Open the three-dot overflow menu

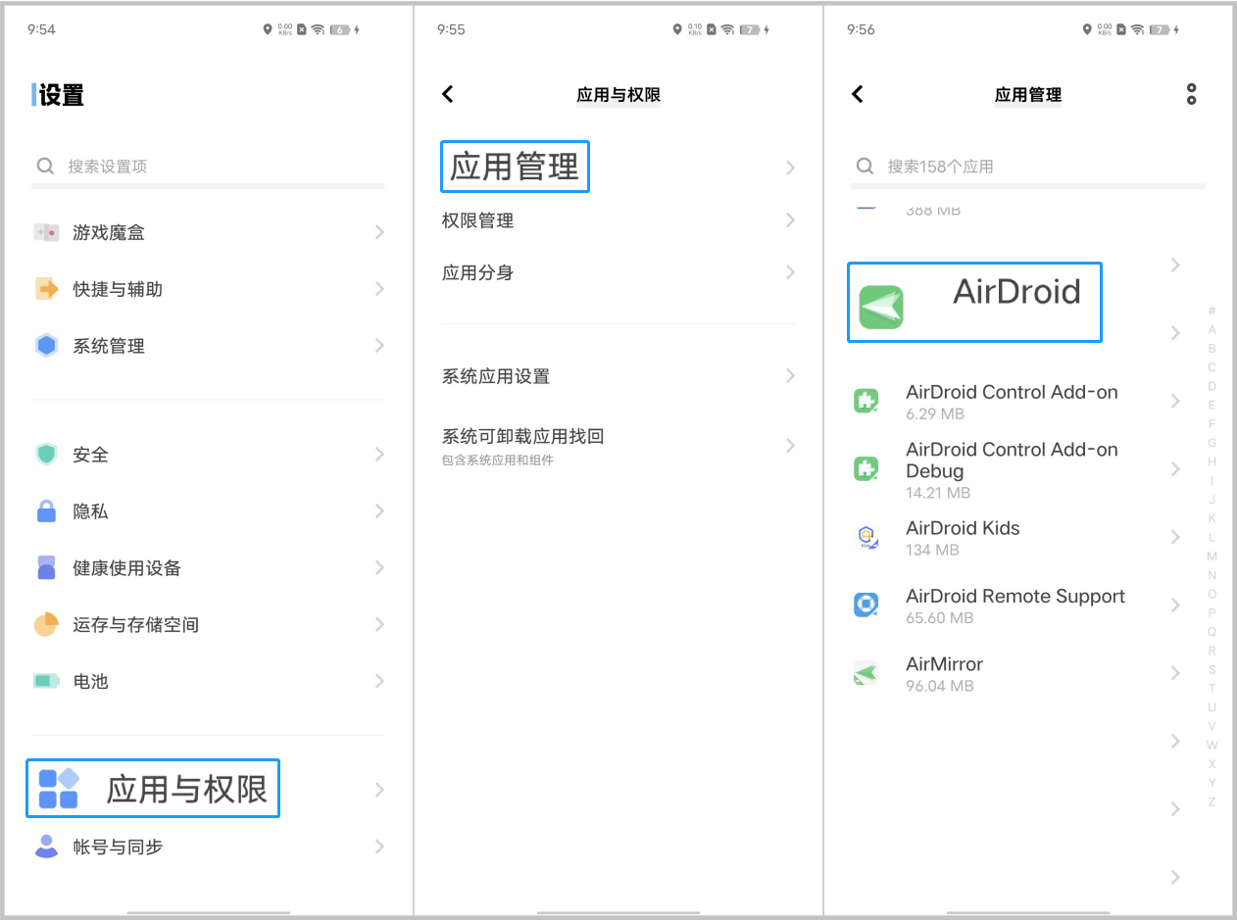coord(1191,94)
